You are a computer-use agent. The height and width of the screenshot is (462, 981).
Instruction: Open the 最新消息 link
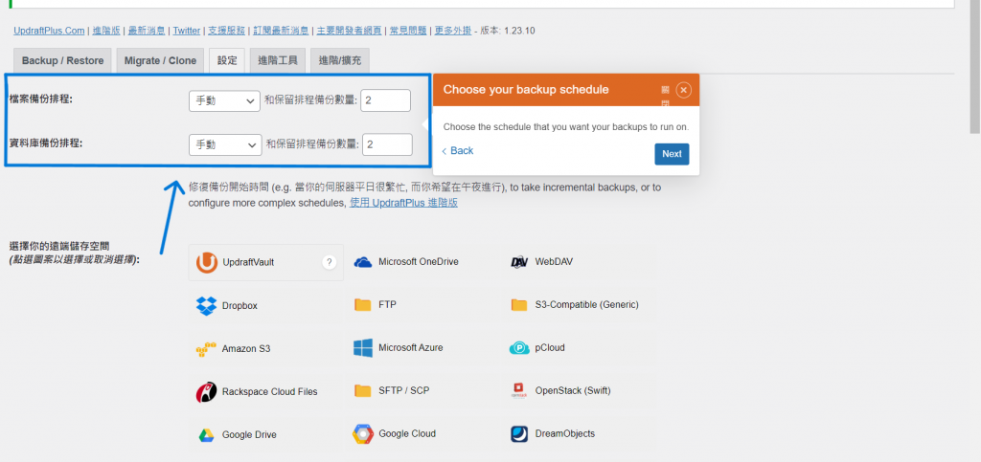click(147, 31)
